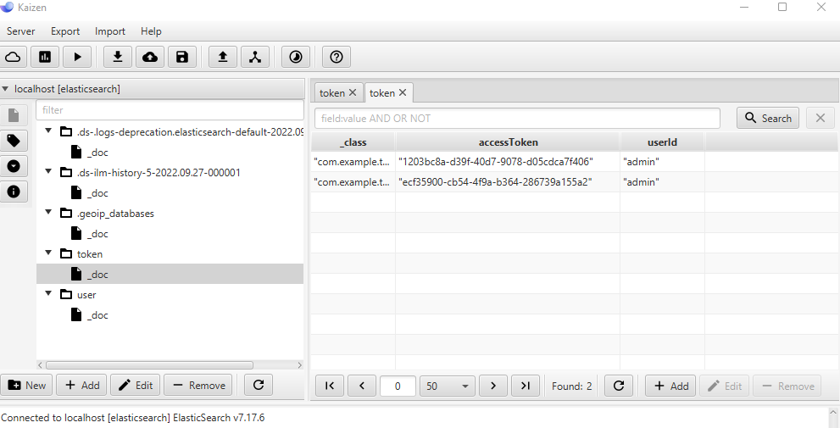Open the Export menu
Image resolution: width=840 pixels, height=428 pixels.
[65, 31]
